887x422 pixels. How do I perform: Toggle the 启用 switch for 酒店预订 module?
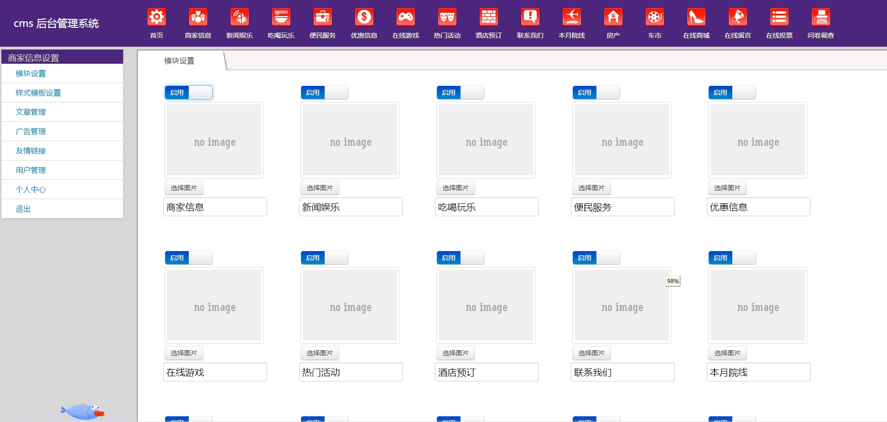tap(460, 258)
